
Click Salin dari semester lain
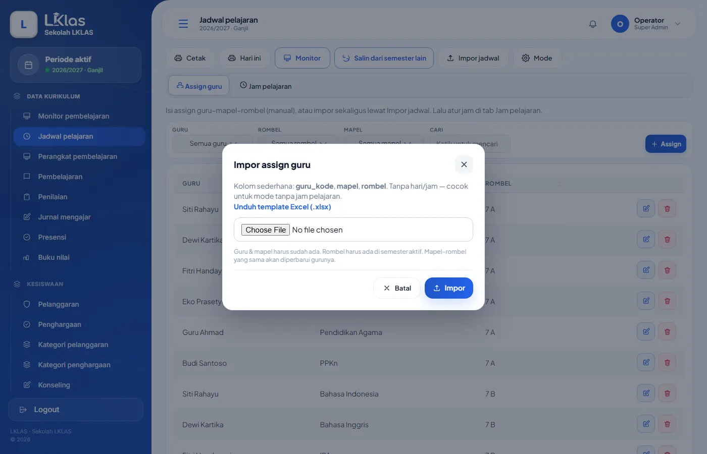(384, 58)
